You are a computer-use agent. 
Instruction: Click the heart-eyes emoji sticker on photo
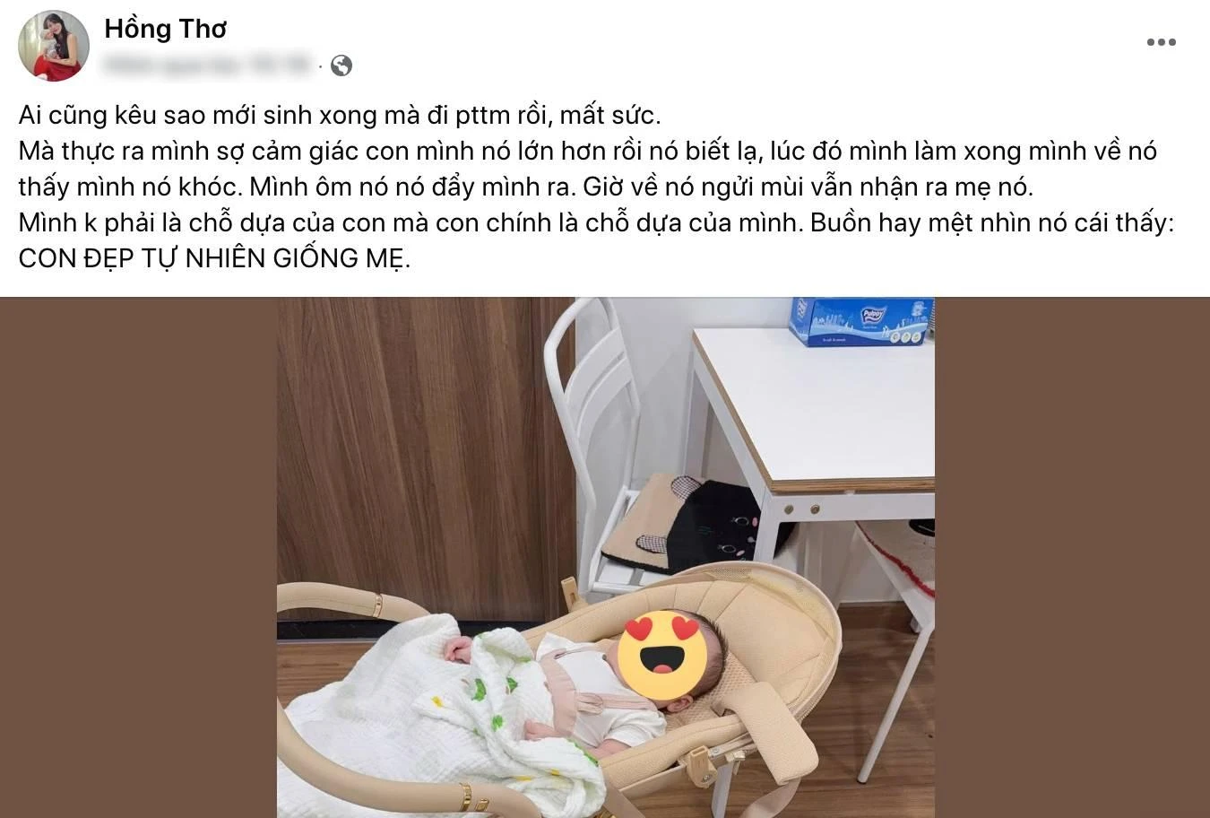point(664,655)
